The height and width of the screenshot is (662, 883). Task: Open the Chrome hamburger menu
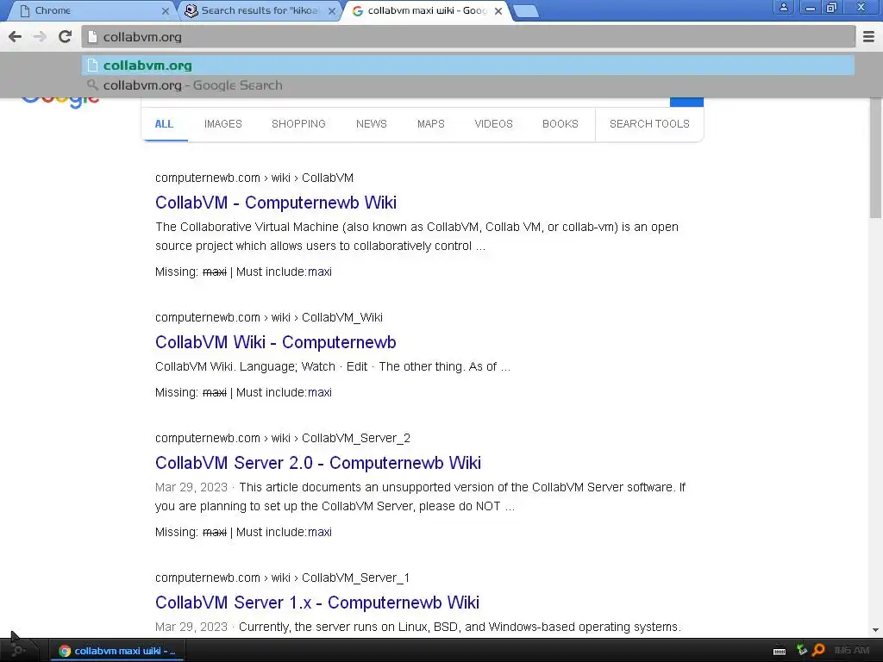click(868, 36)
